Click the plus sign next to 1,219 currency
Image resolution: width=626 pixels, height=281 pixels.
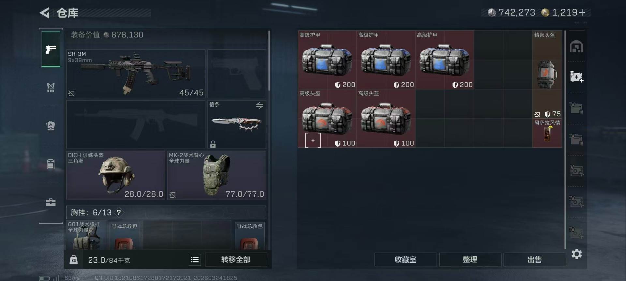(582, 12)
